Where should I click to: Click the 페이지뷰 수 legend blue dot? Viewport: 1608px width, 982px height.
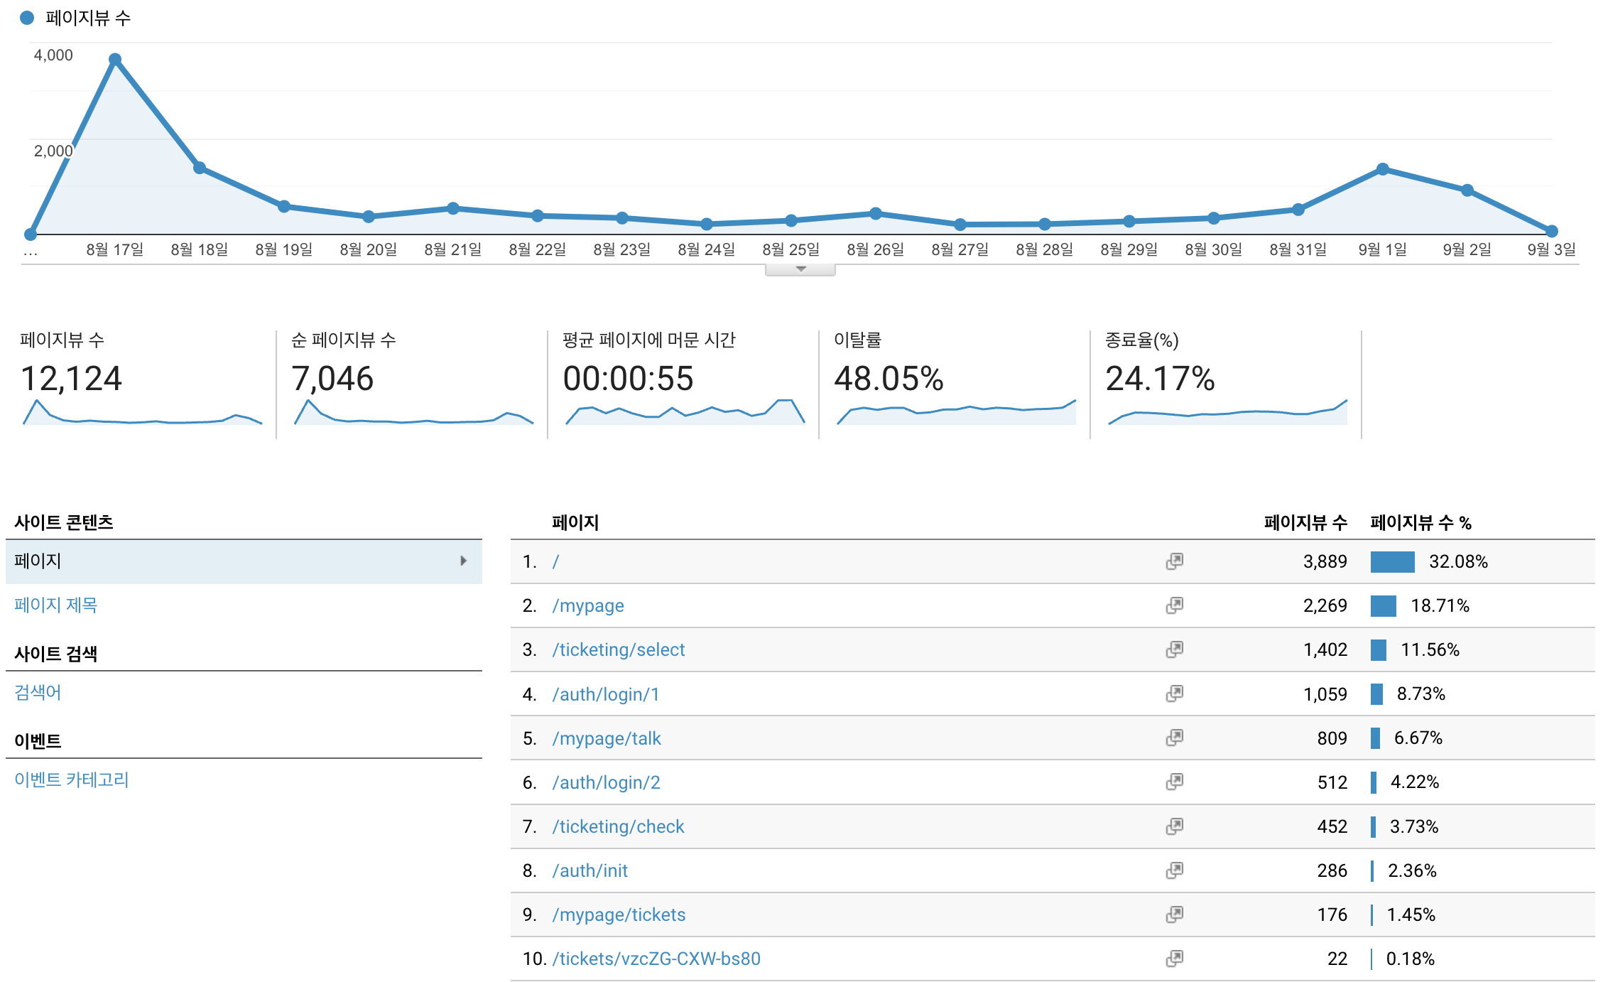[27, 18]
